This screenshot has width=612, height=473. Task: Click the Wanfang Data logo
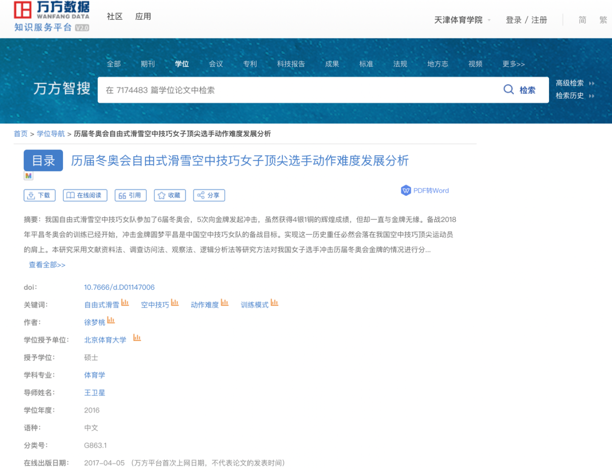point(52,16)
